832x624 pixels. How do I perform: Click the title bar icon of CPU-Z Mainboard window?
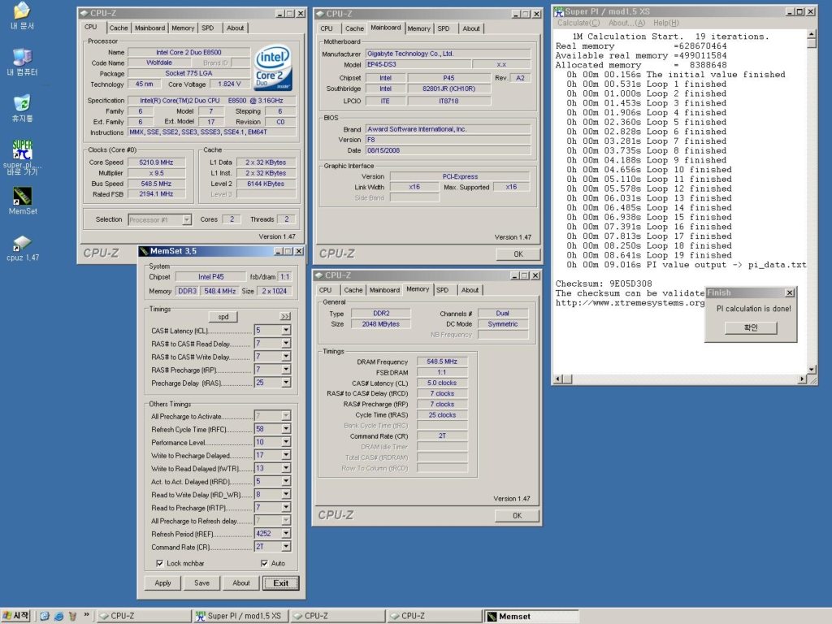[x=320, y=14]
